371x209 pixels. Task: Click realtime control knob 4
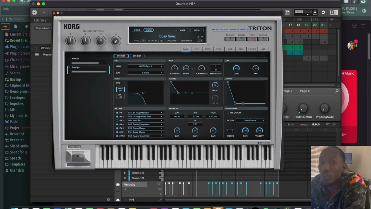tap(116, 41)
